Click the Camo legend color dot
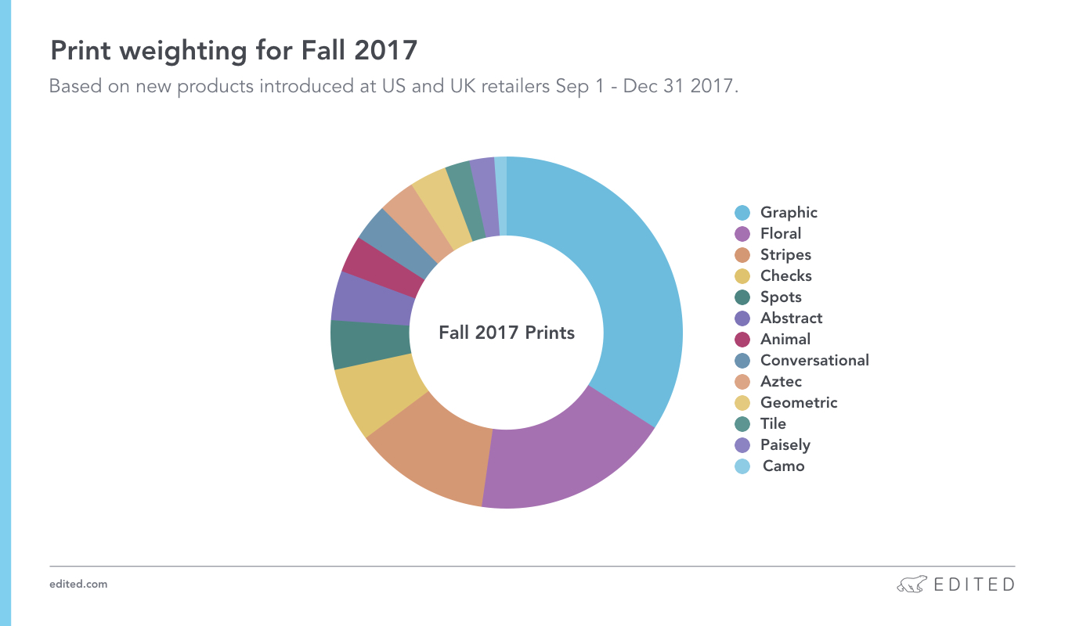The image size is (1065, 626). 743,466
